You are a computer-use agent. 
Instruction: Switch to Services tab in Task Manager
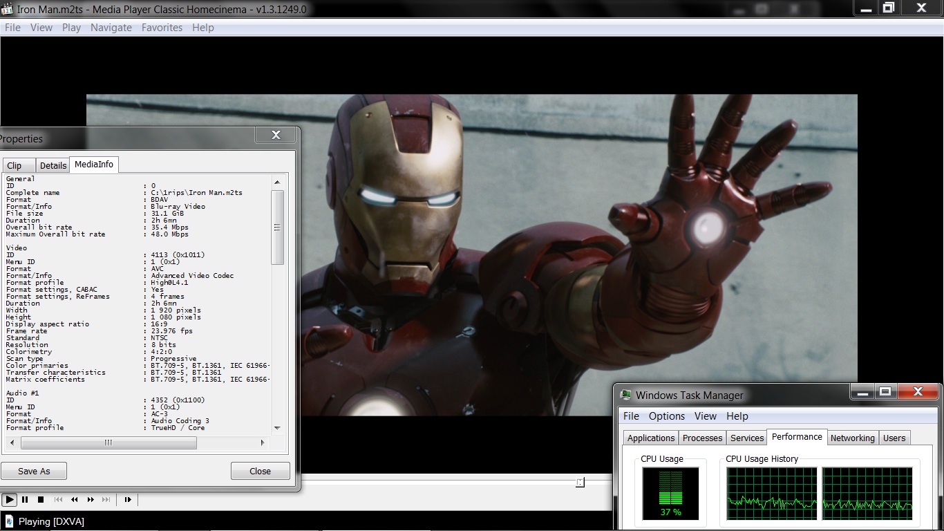point(747,438)
